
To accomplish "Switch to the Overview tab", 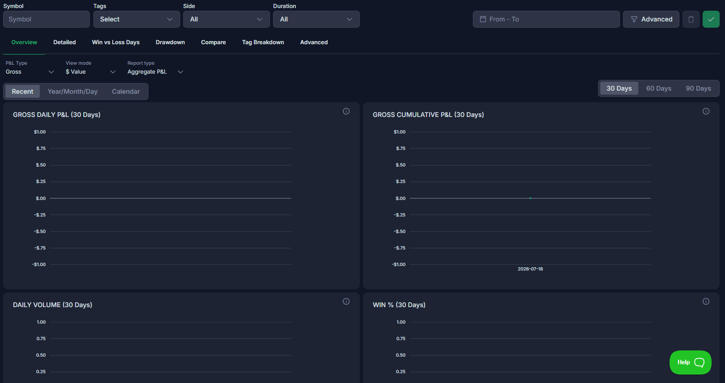I will pos(24,42).
